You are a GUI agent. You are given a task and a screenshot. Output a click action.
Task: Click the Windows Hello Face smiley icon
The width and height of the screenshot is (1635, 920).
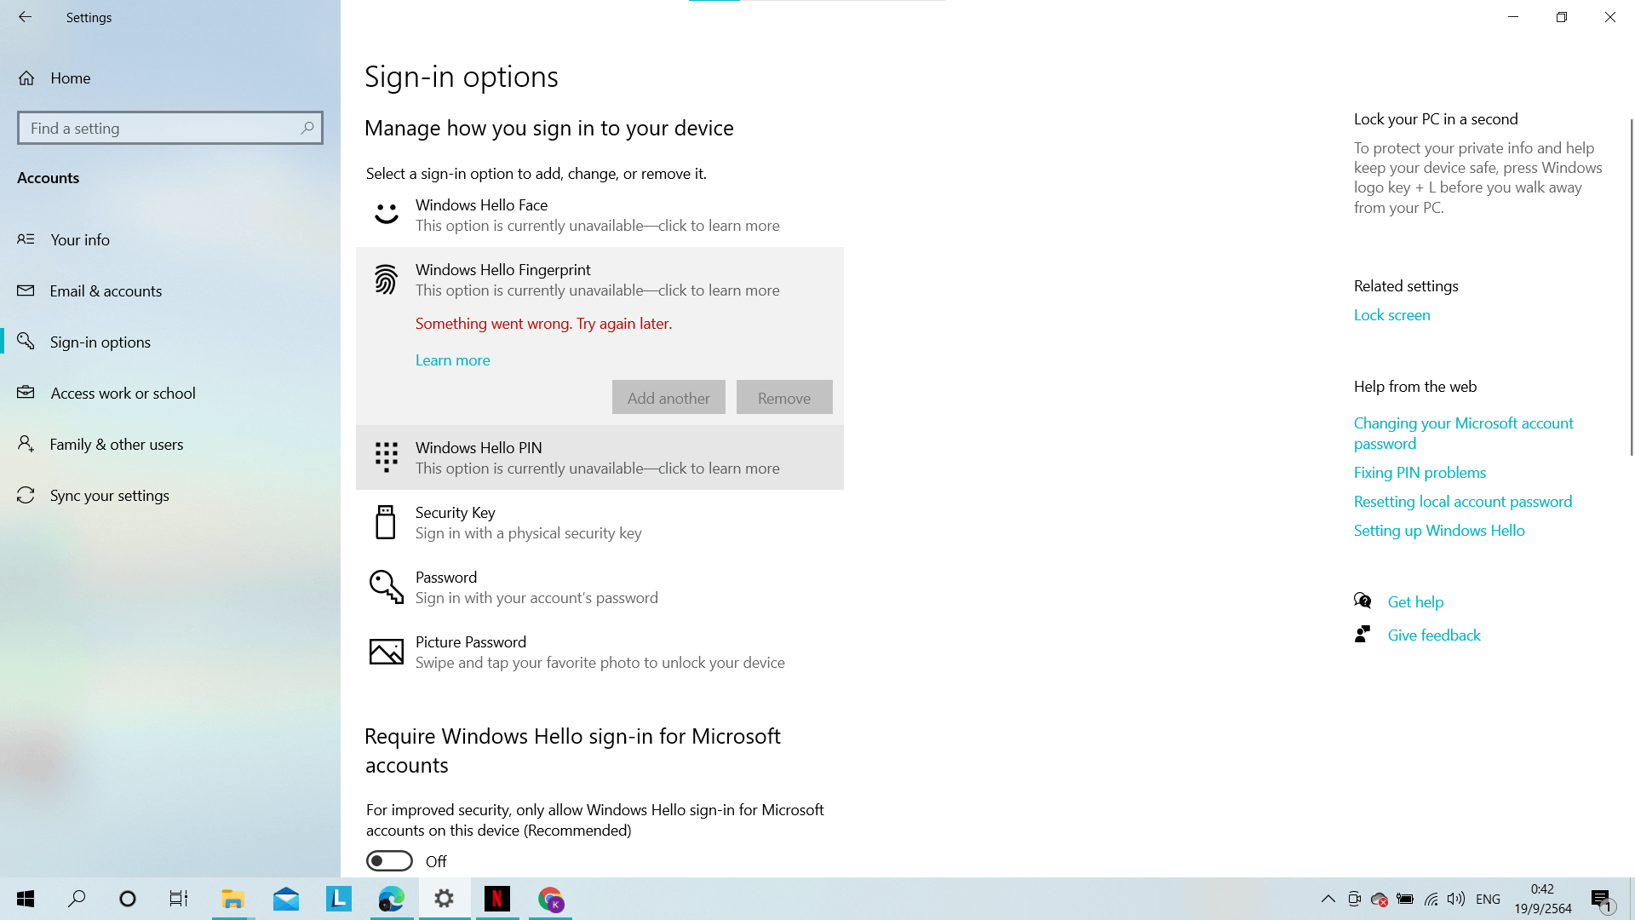(386, 214)
